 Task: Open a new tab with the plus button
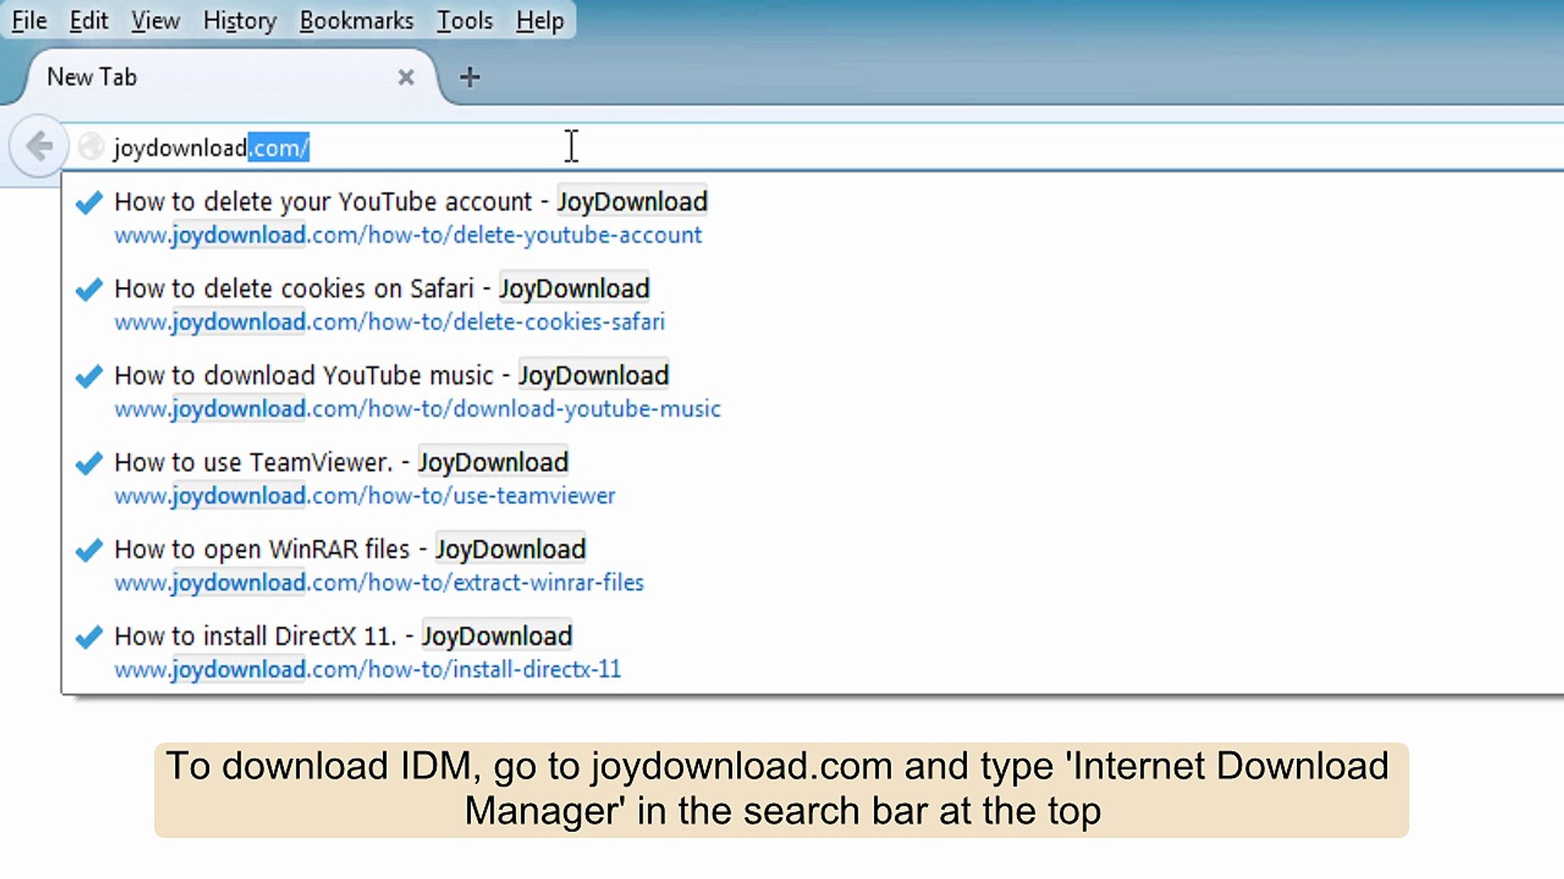[469, 77]
